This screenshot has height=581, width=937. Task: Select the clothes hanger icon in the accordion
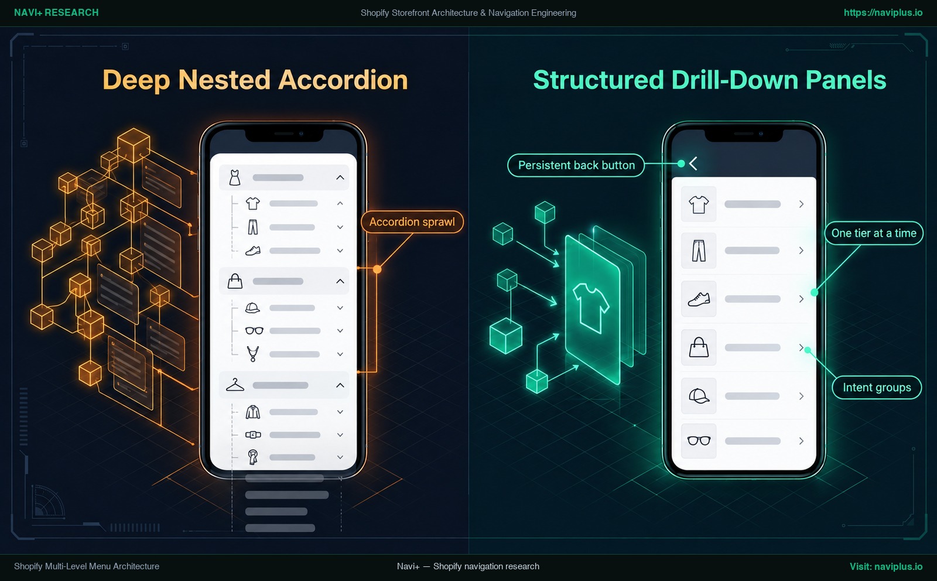(x=235, y=385)
